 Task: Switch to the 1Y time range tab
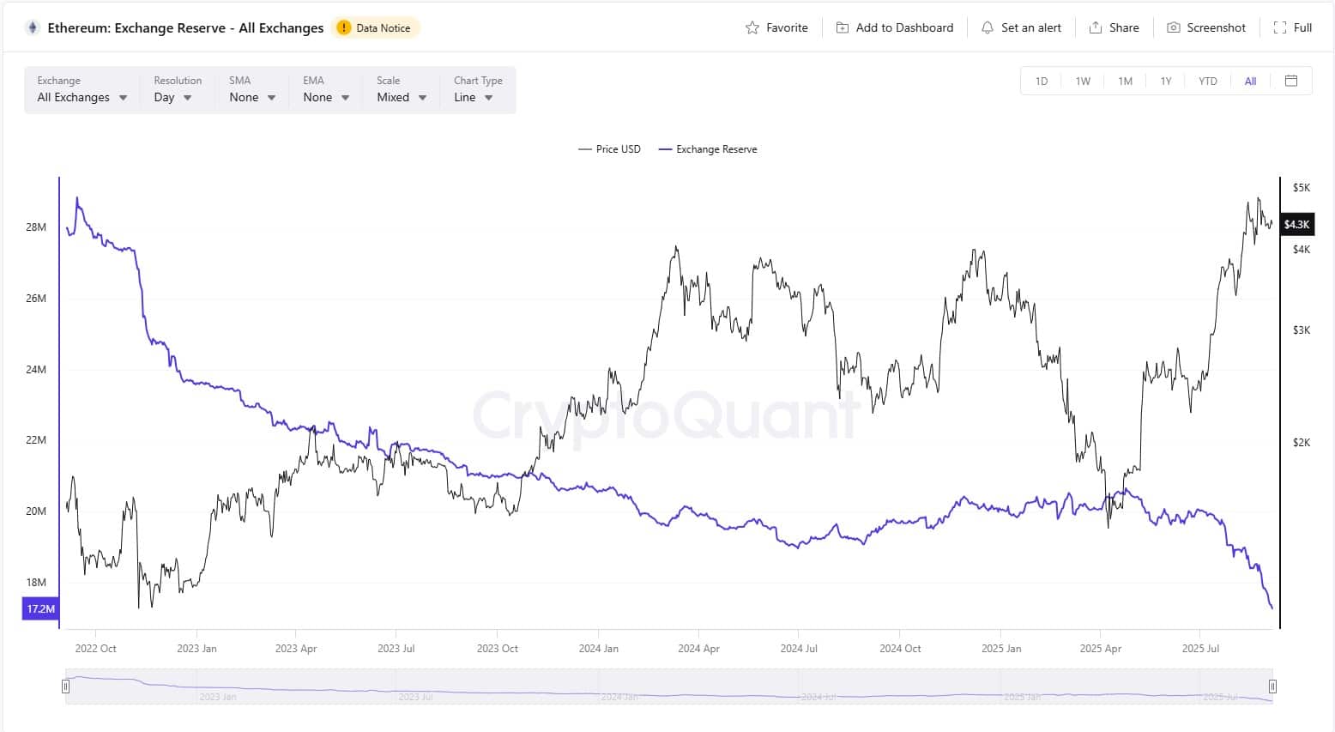[x=1166, y=80]
